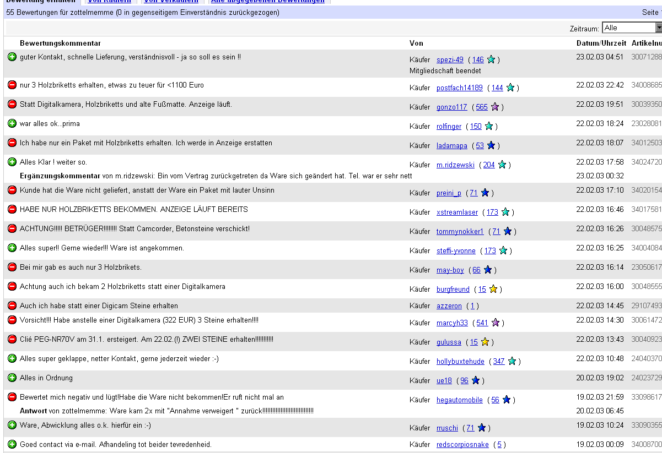Click red minus icon beside 'Ich habe nur ein Paket'

click(x=12, y=143)
